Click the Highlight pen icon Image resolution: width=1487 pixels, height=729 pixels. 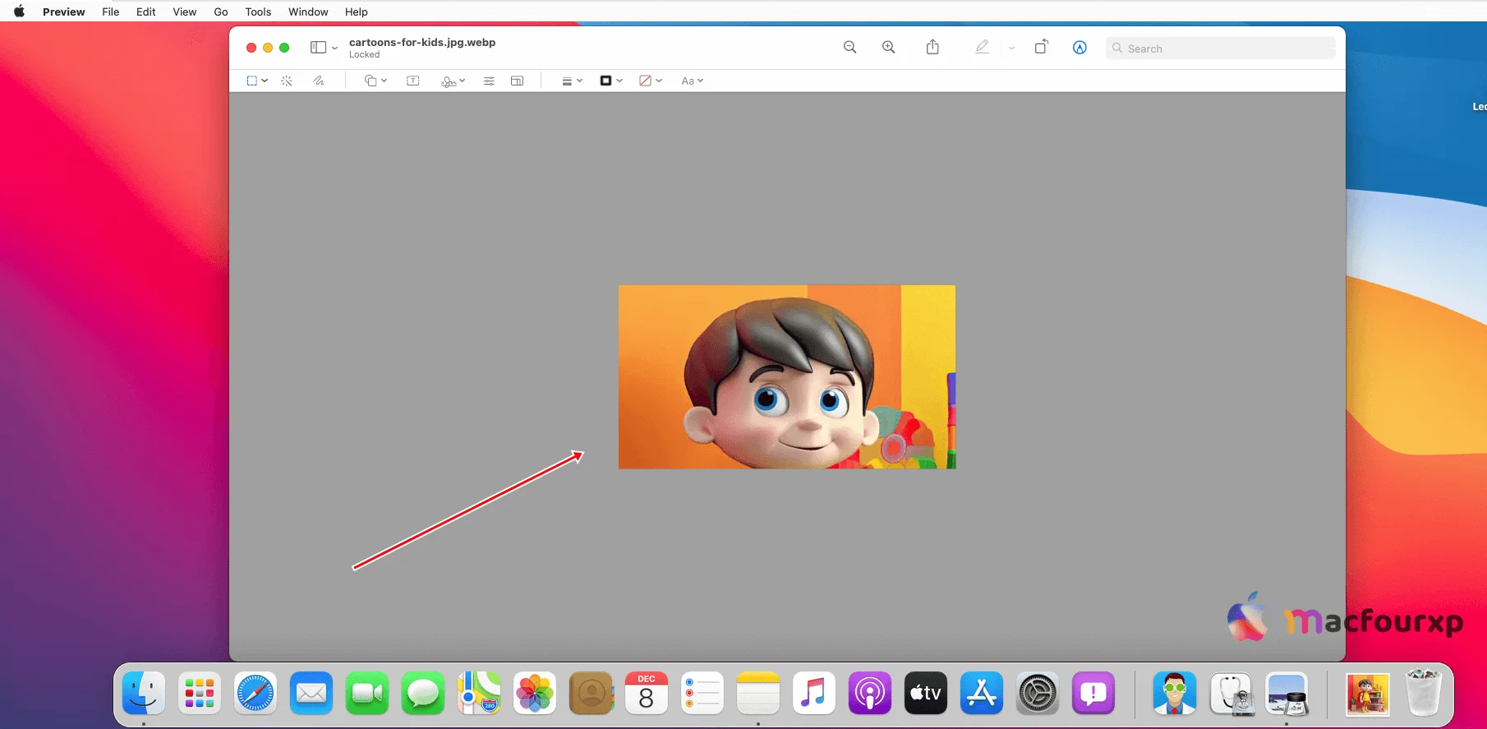982,48
